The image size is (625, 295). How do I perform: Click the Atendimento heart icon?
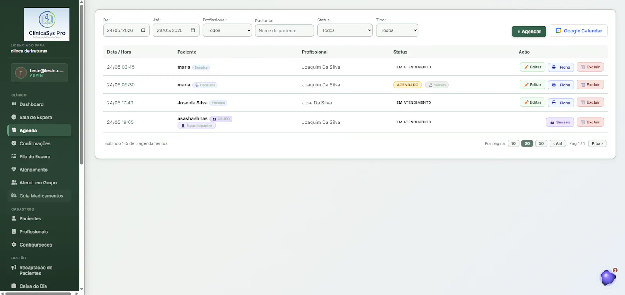14,170
